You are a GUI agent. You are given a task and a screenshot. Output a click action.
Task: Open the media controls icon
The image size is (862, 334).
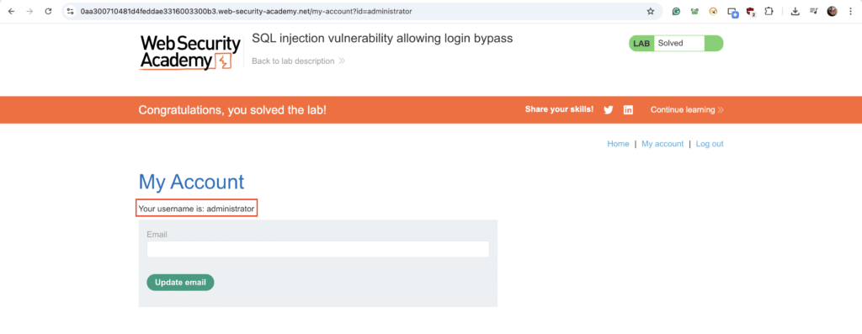click(x=814, y=11)
